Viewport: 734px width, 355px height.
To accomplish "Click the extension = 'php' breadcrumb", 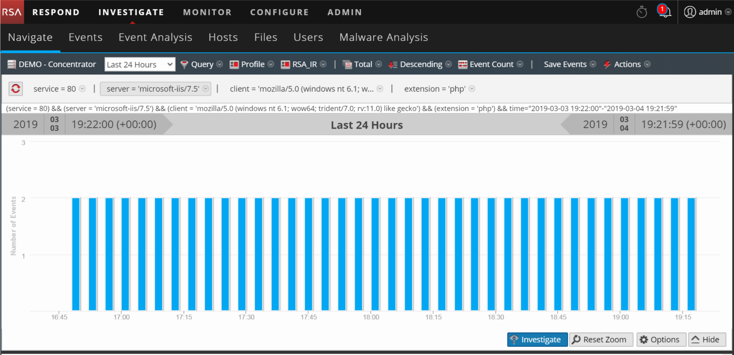I will [435, 89].
